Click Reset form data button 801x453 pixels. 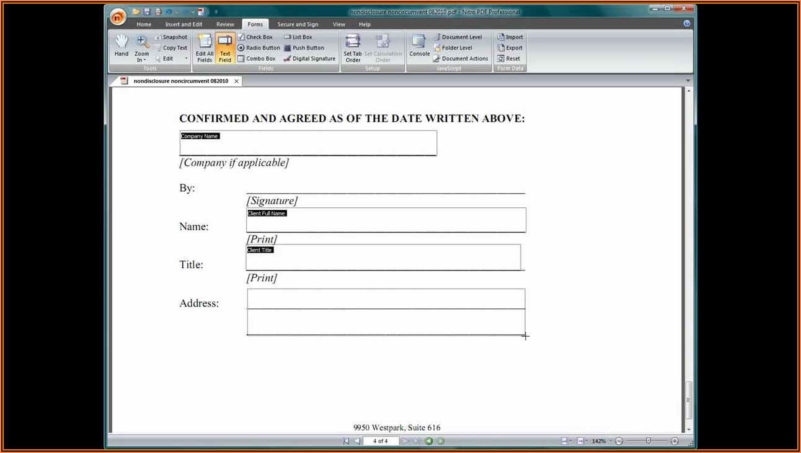coord(508,59)
